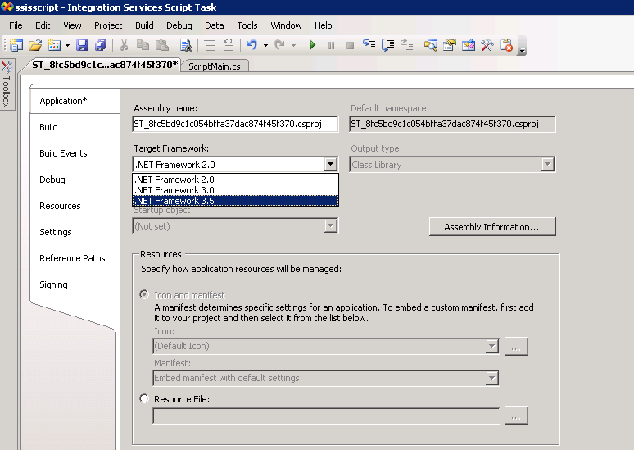
Task: Choose .NET Framework 3.0 from list
Action: (x=235, y=190)
